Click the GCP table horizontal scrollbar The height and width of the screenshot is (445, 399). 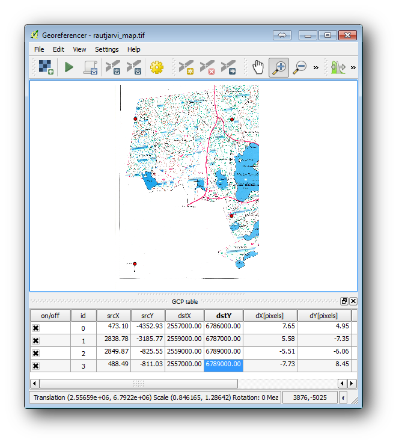139,384
